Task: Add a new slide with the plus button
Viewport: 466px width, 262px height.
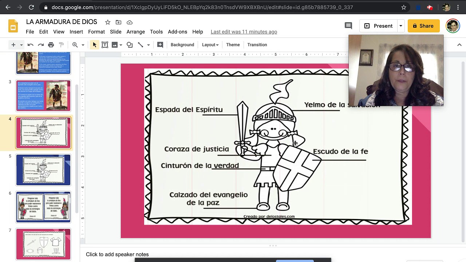Action: coord(13,45)
